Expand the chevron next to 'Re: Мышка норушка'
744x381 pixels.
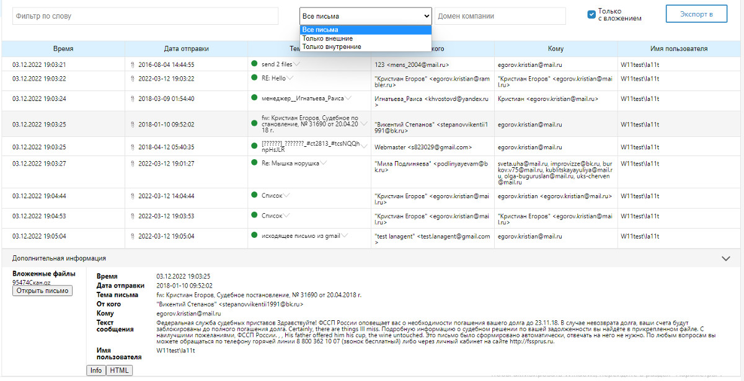[324, 162]
